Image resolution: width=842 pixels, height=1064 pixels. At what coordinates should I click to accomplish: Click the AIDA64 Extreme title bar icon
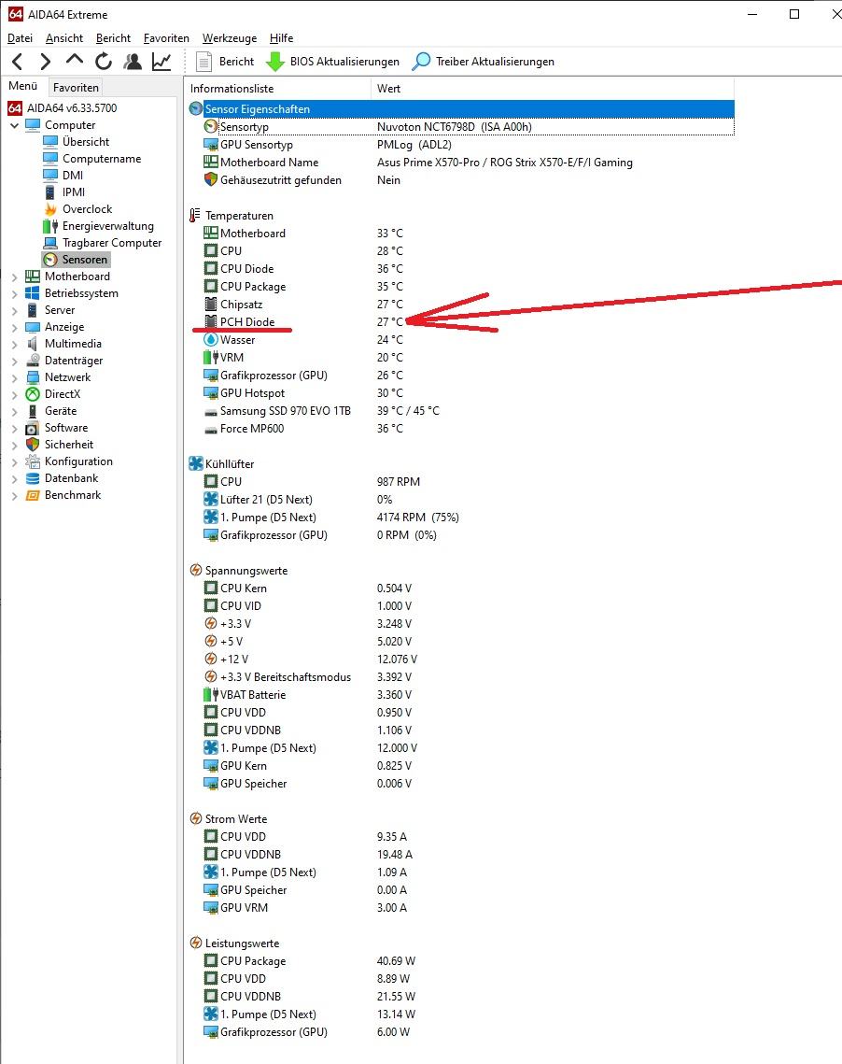pyautogui.click(x=15, y=14)
